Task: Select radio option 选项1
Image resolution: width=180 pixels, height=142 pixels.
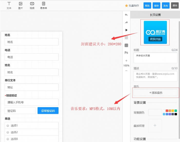Action: coord(8,126)
